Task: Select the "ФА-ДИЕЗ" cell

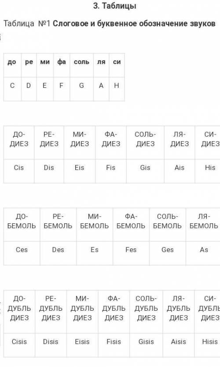Action: point(111,142)
